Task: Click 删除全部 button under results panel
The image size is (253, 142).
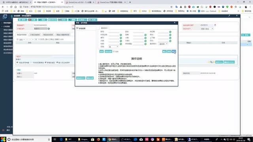Action: coord(90,78)
